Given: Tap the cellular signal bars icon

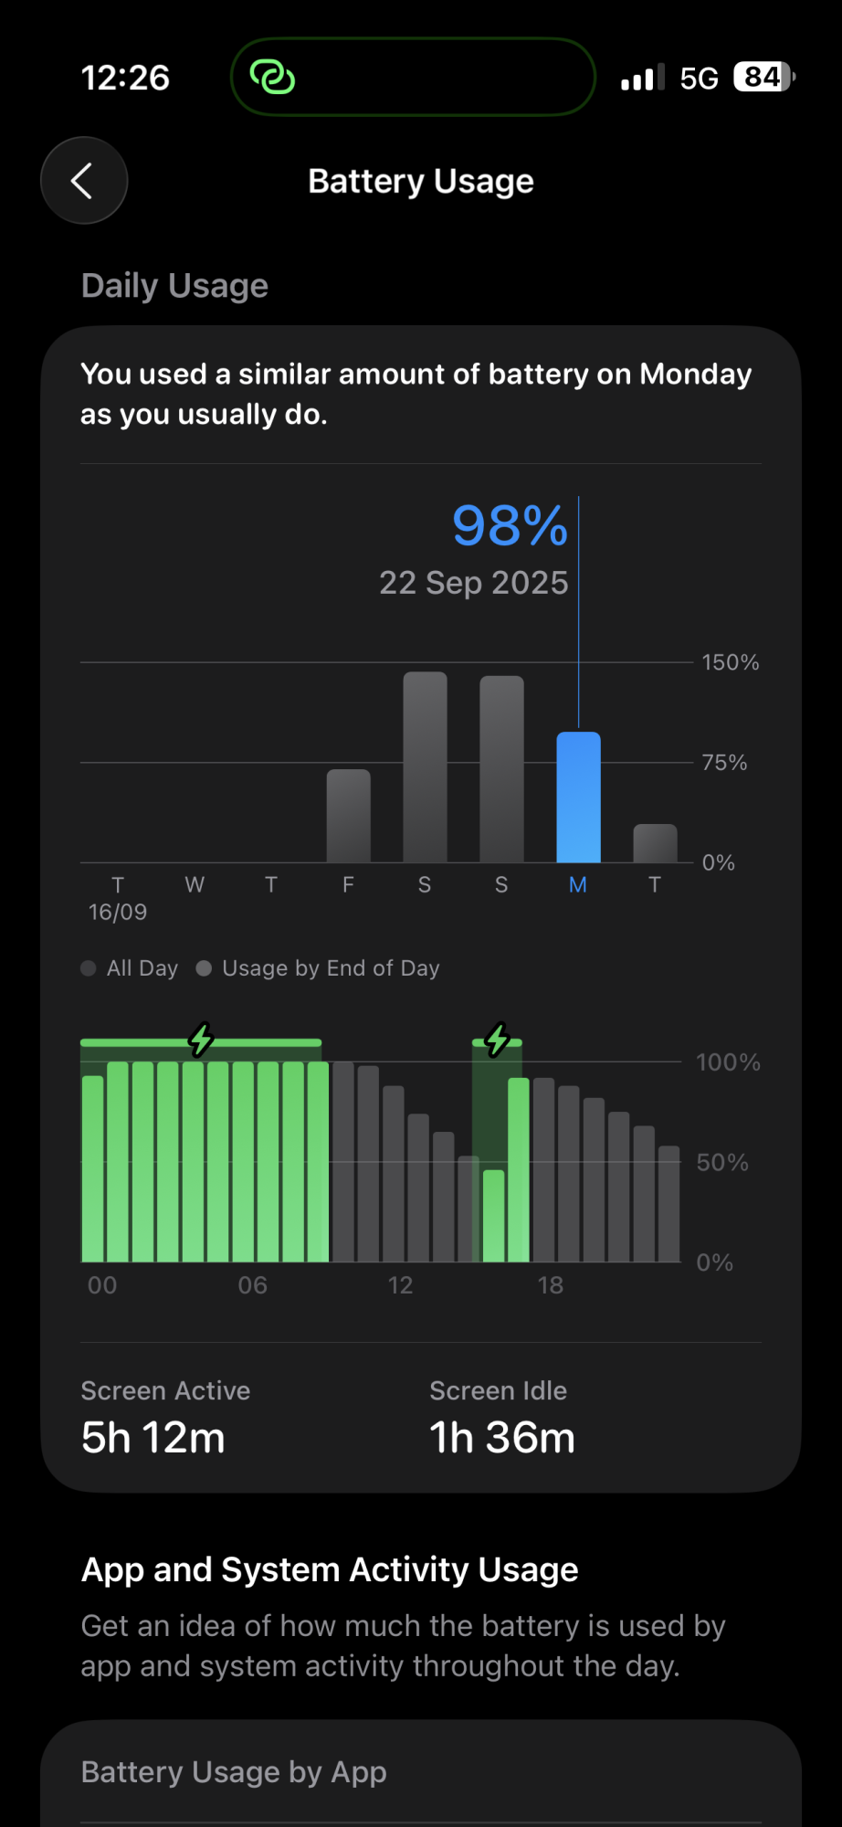Looking at the screenshot, I should click(x=643, y=79).
